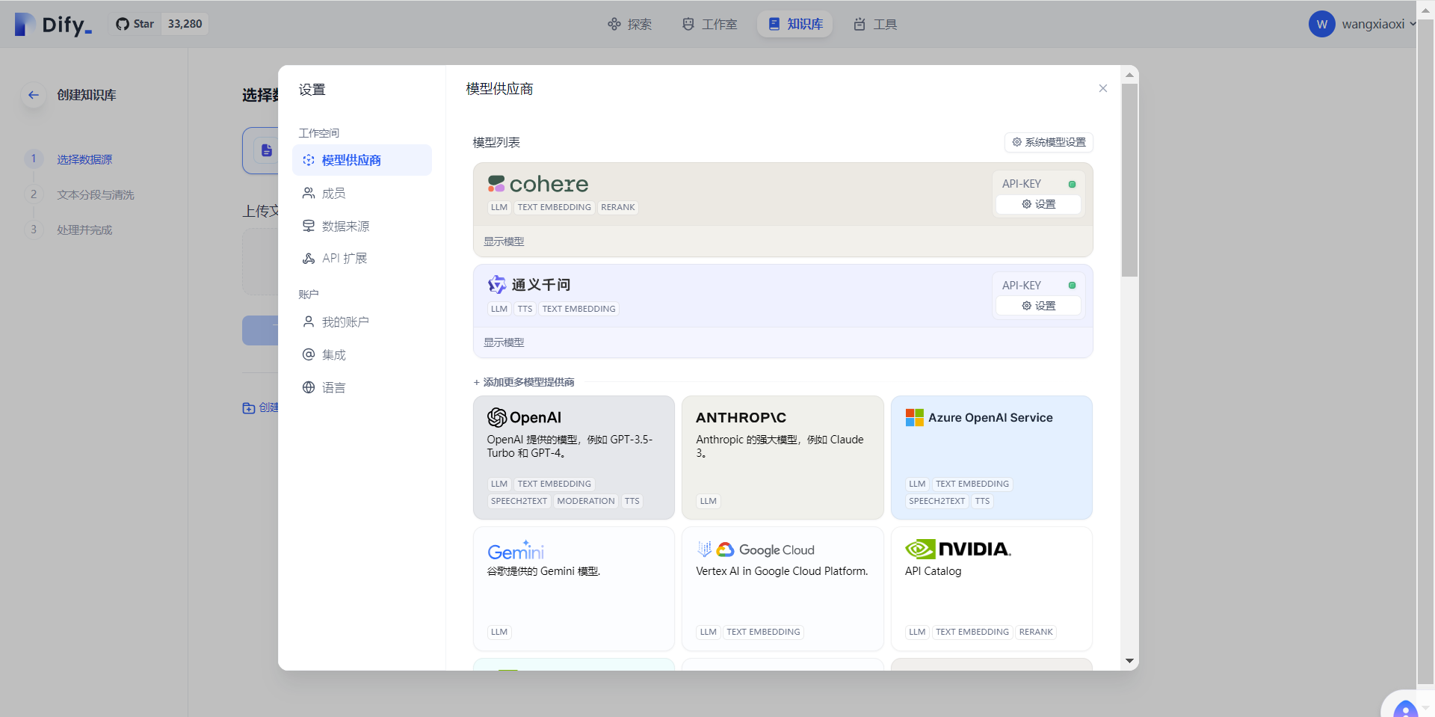Open 设置 for 通义千问 API-KEY

pos(1038,306)
